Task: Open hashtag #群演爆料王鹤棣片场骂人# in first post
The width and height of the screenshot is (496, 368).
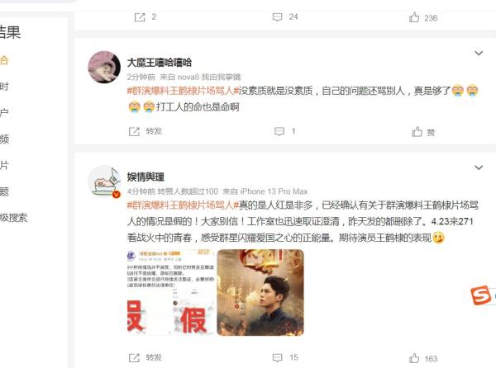Action: coord(183,91)
